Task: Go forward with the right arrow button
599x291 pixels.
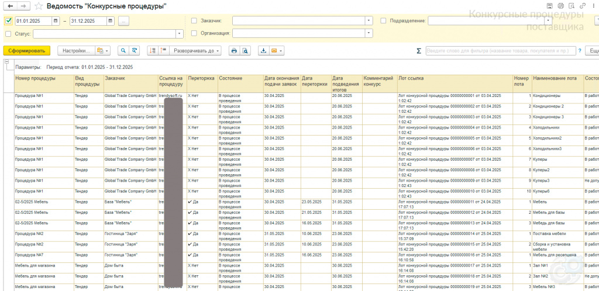Action: point(23,6)
